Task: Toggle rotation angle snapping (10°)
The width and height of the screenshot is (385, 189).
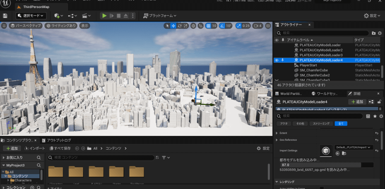Action: 223,26
